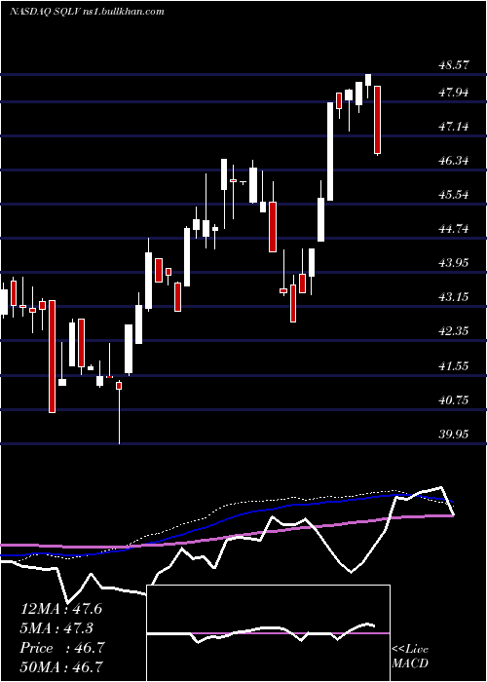Click the 48.57 price axis label
Viewport: 487px width, 682px height.
tap(454, 65)
